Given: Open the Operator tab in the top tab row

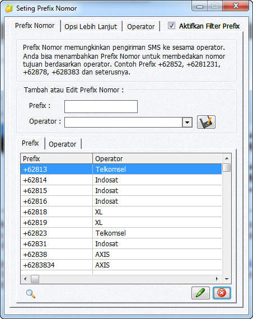Looking at the screenshot, I should tap(140, 26).
